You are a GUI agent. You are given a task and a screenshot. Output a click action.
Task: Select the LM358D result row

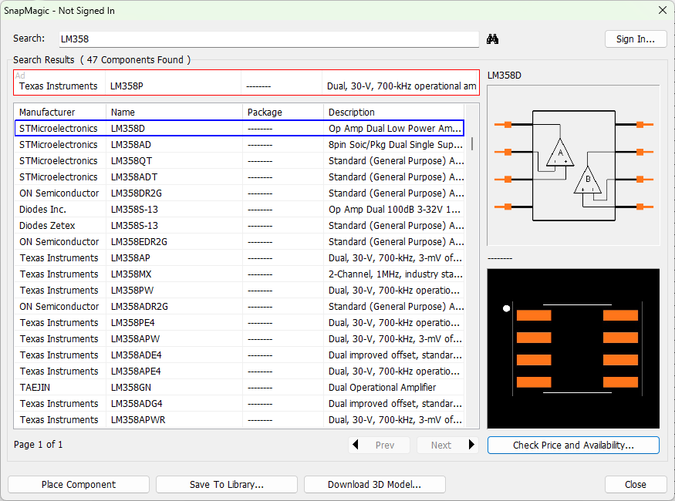click(239, 129)
